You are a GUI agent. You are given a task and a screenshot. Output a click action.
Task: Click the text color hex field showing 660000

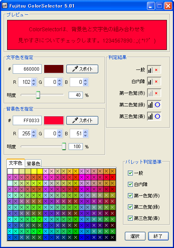pos(27,69)
